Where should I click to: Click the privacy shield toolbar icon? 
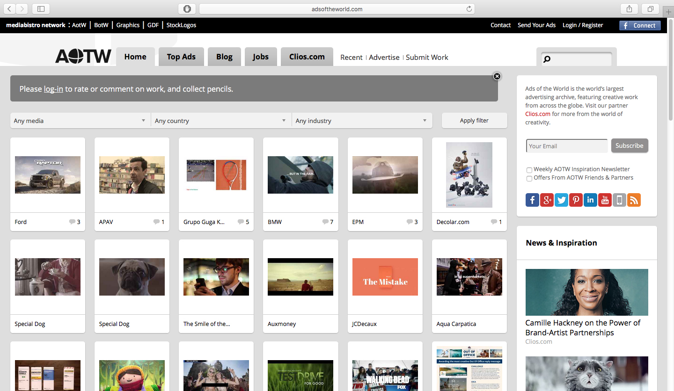pos(187,9)
